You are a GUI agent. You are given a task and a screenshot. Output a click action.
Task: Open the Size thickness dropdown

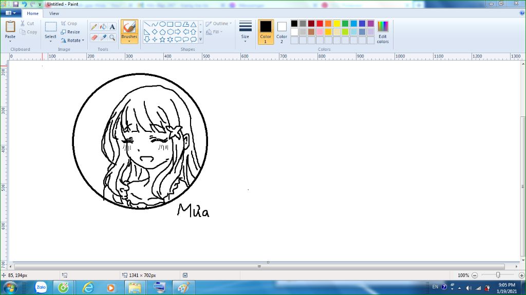click(245, 32)
